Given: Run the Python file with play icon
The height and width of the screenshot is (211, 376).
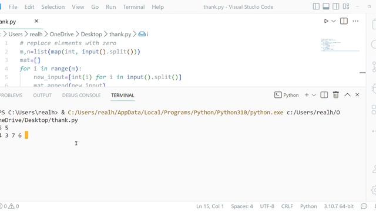Looking at the screenshot, I should (x=326, y=21).
